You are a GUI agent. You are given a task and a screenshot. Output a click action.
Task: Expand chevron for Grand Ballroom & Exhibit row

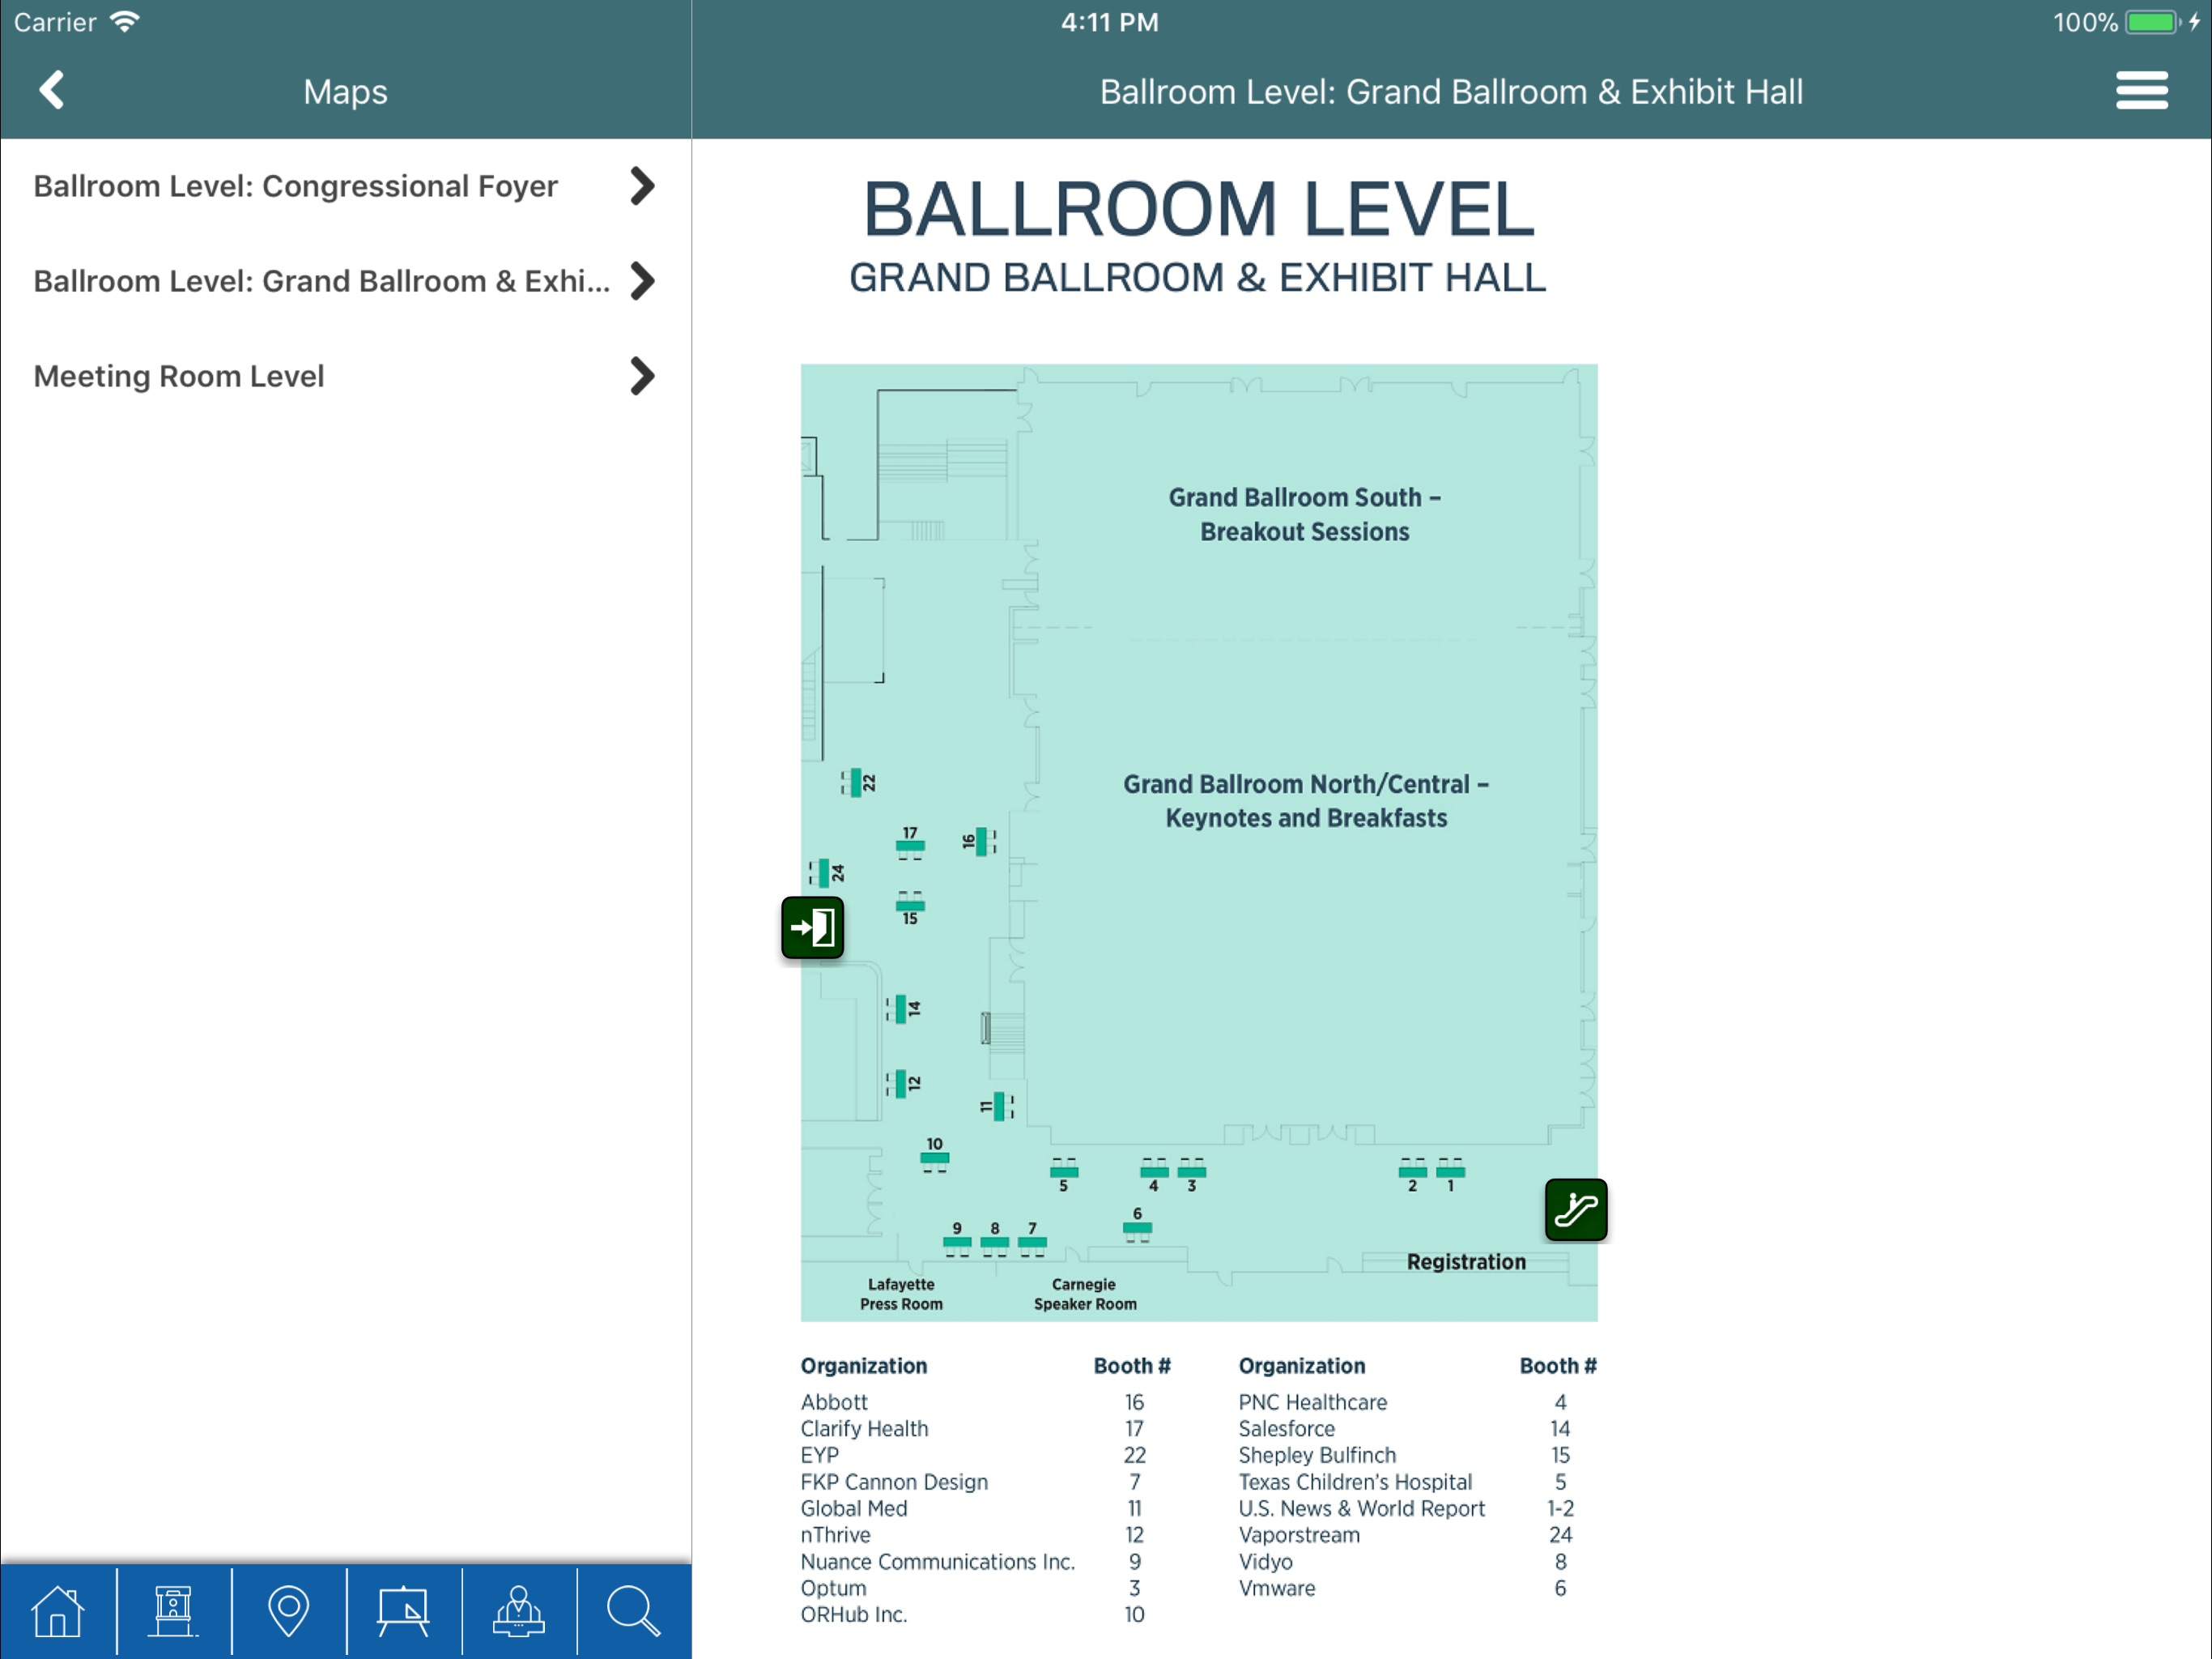point(643,281)
